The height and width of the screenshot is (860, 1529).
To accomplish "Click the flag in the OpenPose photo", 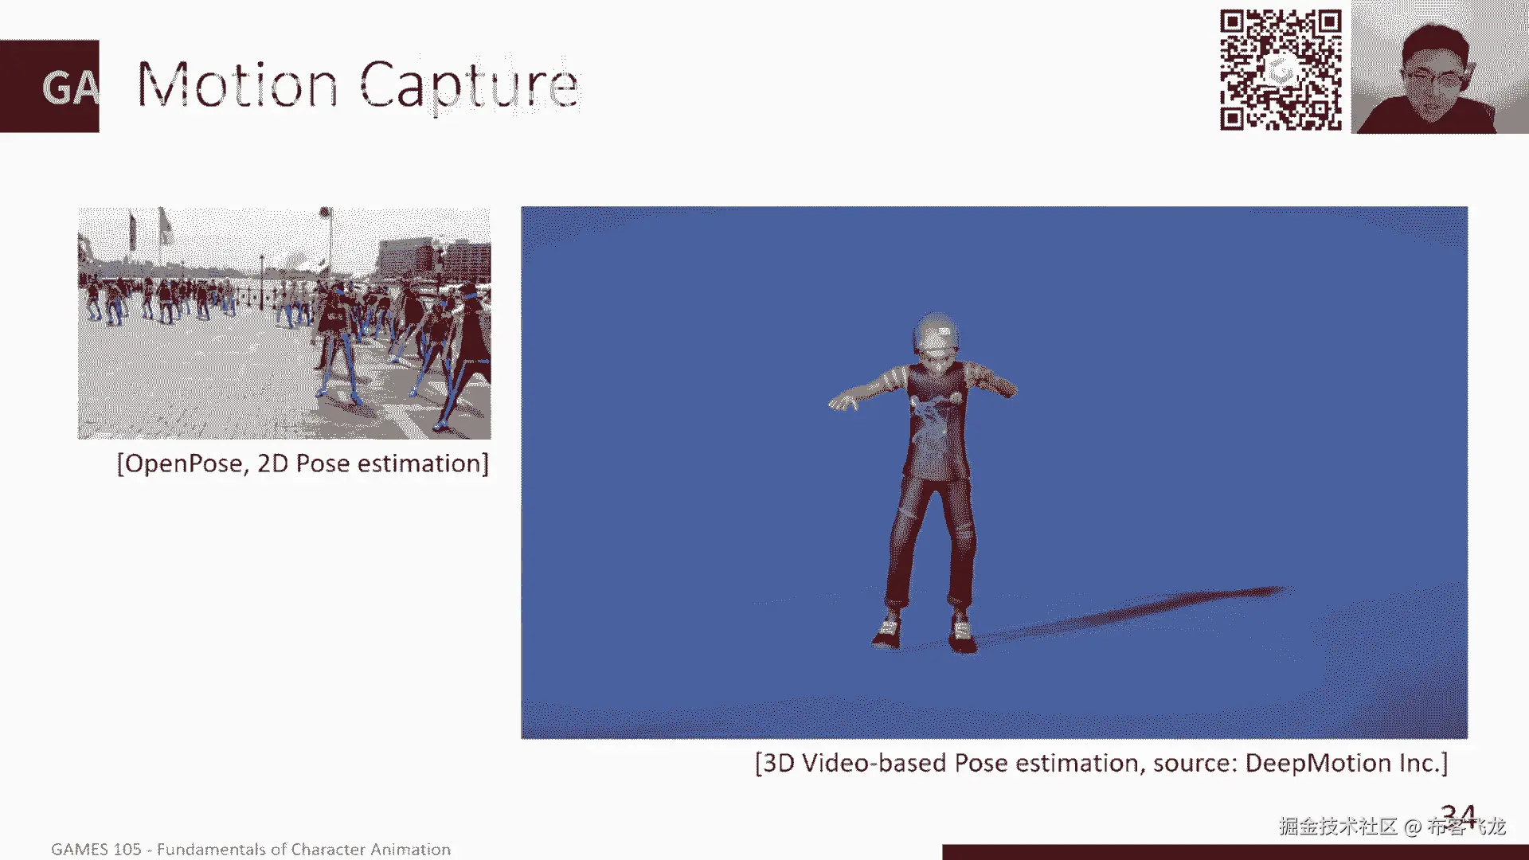I will (x=164, y=225).
